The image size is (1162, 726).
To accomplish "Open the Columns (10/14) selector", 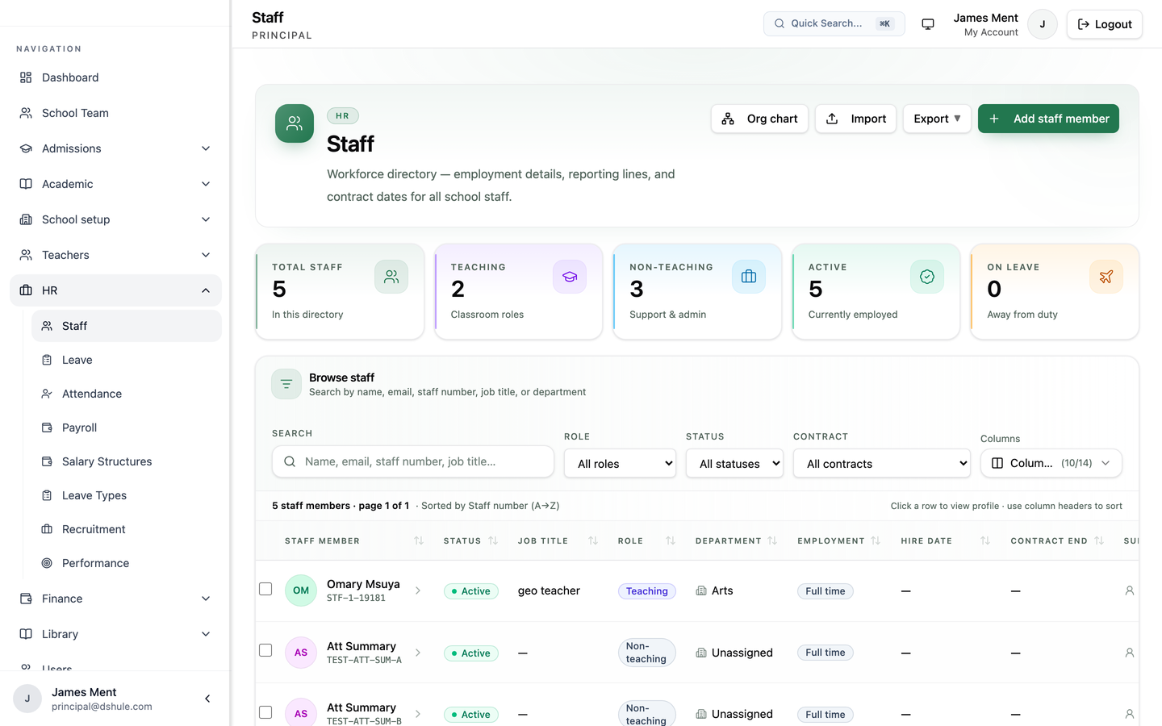I will [1051, 463].
